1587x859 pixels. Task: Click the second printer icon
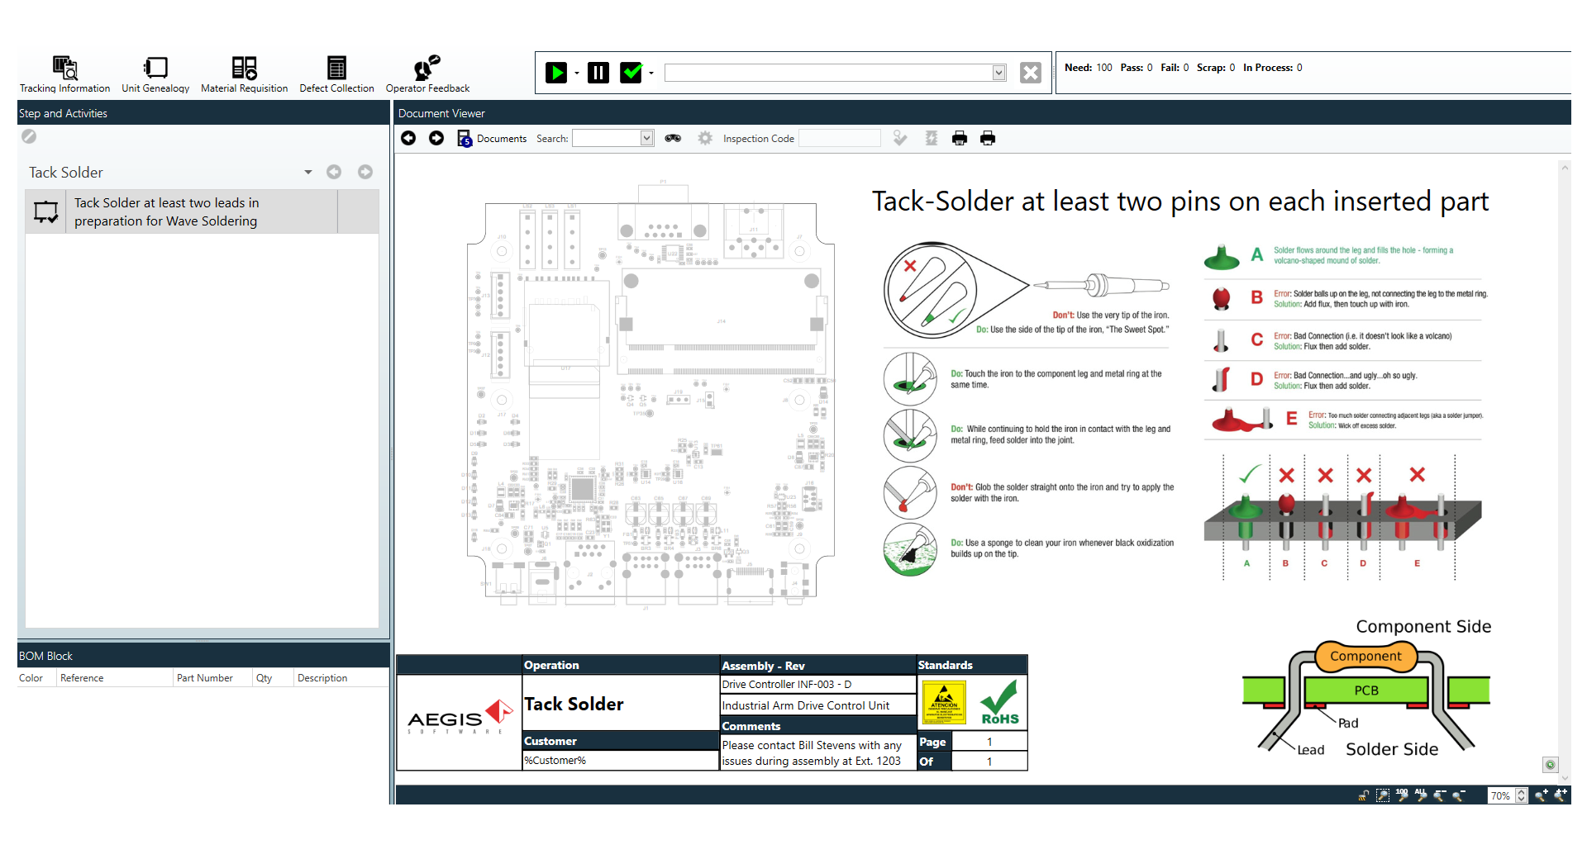click(x=988, y=138)
